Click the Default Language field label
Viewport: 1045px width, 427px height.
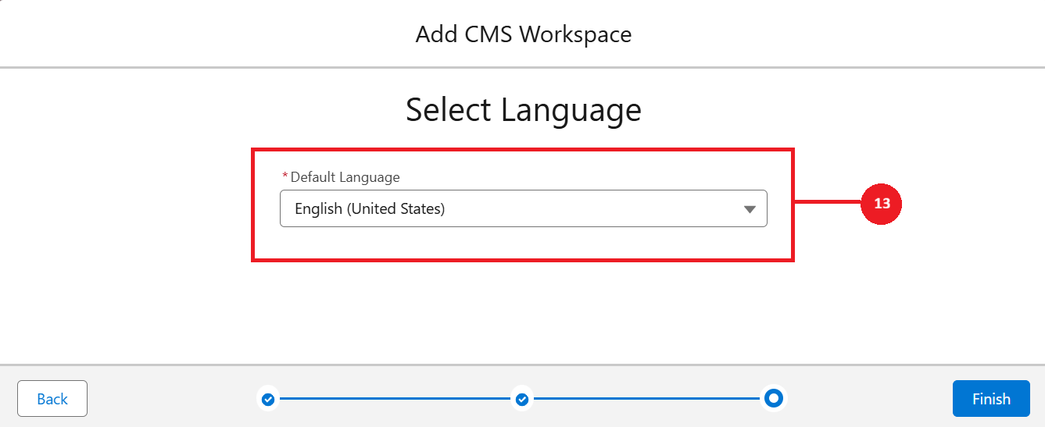pos(345,177)
